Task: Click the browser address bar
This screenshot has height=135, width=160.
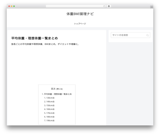Action: point(76,6)
